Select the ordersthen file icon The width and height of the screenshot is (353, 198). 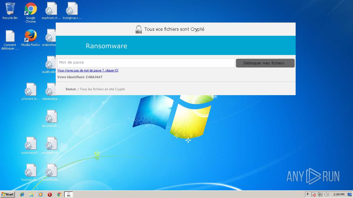pyautogui.click(x=50, y=38)
